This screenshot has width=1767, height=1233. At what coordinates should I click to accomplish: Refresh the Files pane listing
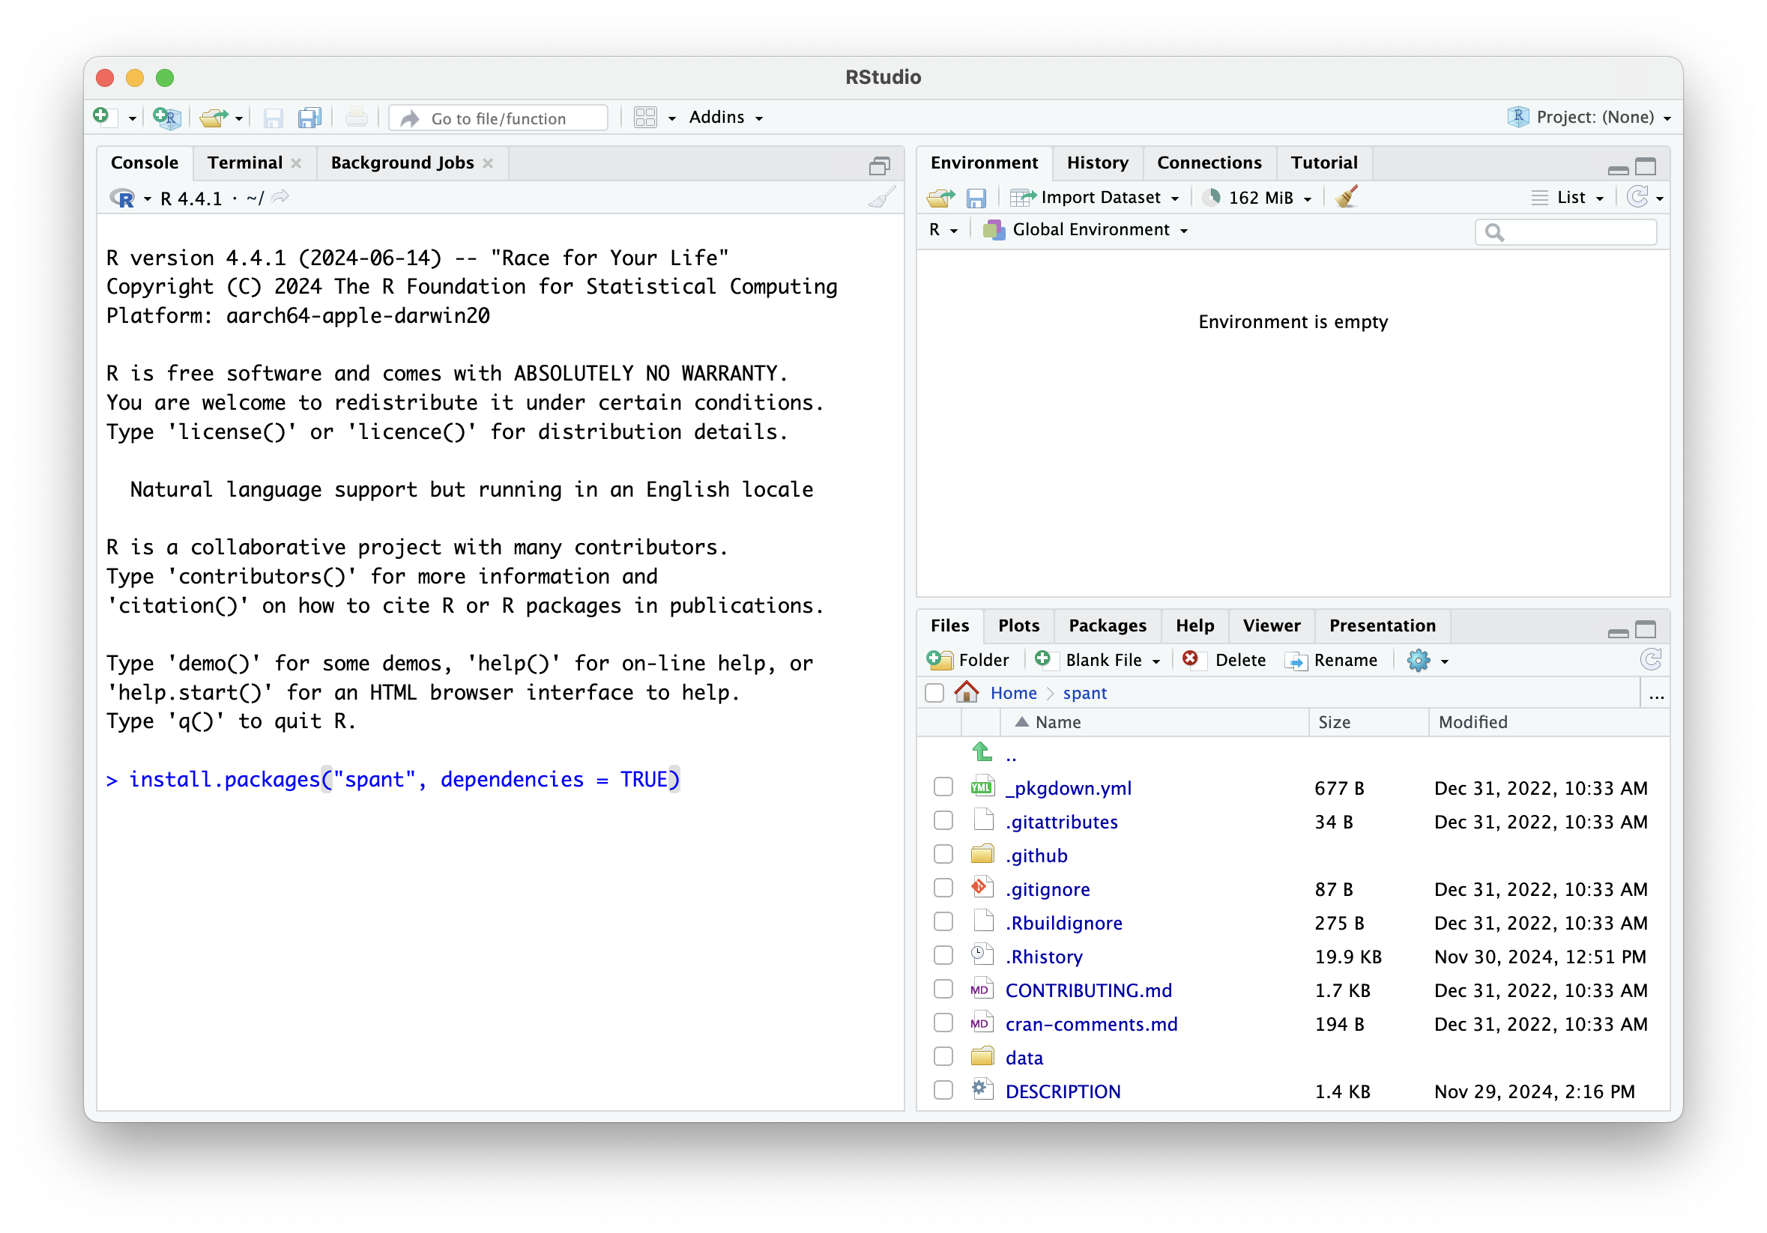(x=1652, y=659)
